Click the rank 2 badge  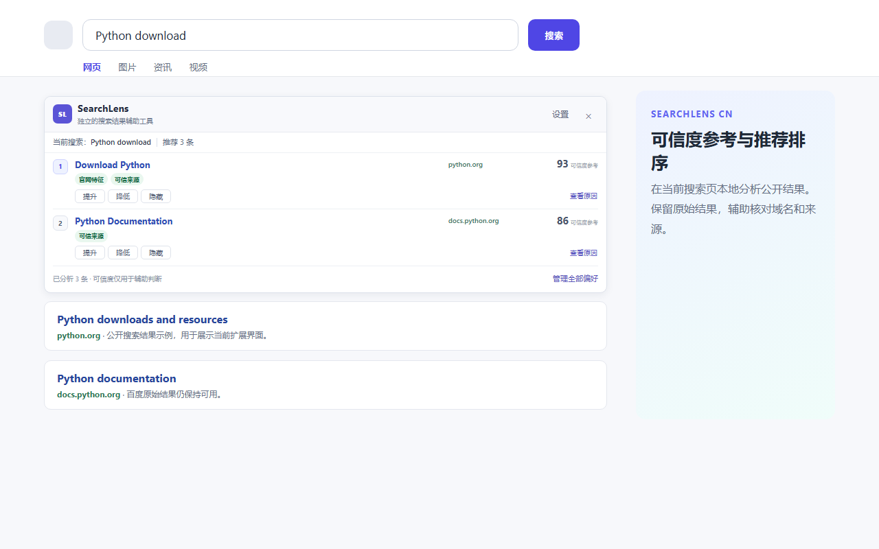click(x=60, y=223)
